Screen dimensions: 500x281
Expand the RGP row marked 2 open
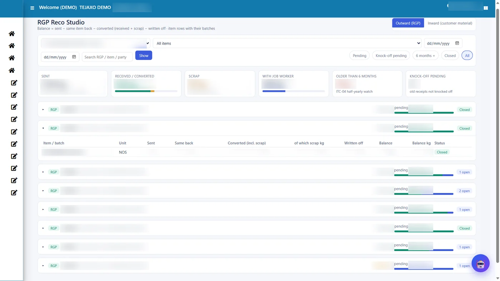[43, 191]
